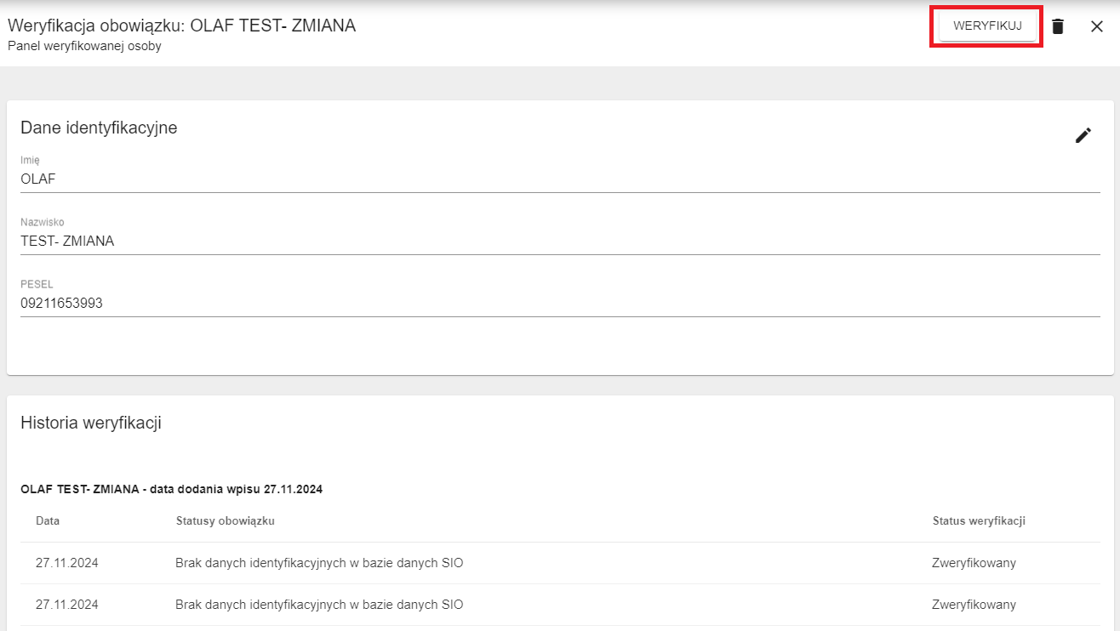The width and height of the screenshot is (1120, 631).
Task: Close the verification panel with the X
Action: tap(1097, 26)
